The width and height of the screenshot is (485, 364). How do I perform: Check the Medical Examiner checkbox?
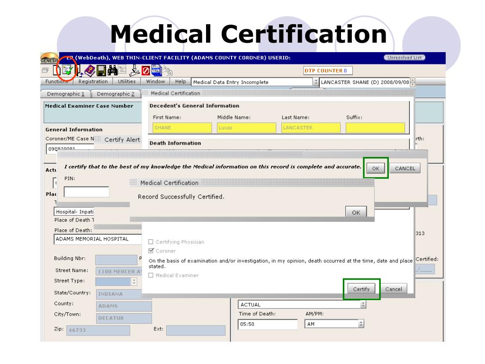152,275
